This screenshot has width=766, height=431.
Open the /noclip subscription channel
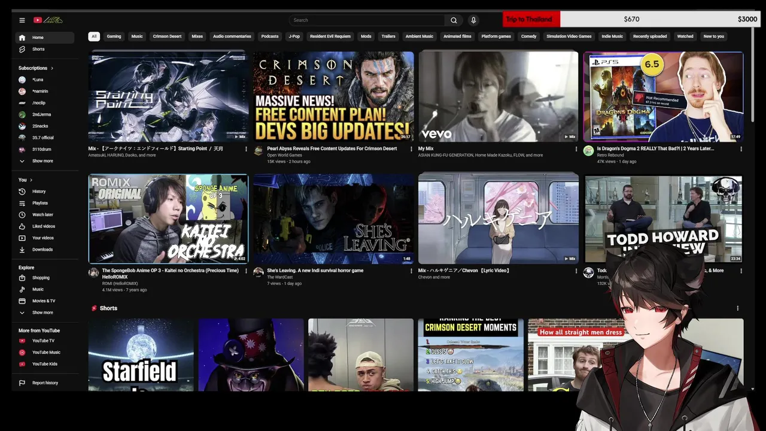coord(45,103)
